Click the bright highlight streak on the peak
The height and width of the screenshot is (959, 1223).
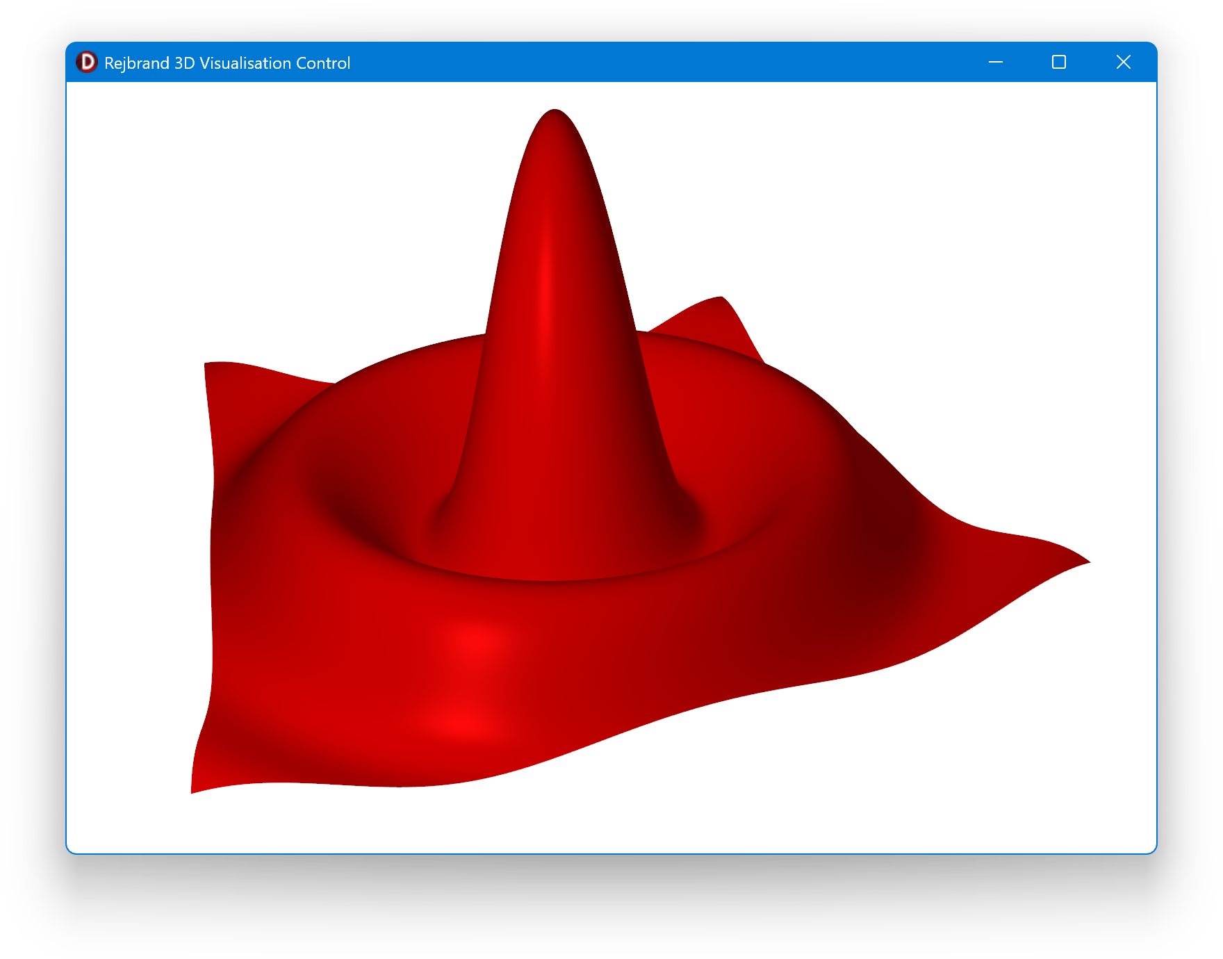(x=547, y=278)
